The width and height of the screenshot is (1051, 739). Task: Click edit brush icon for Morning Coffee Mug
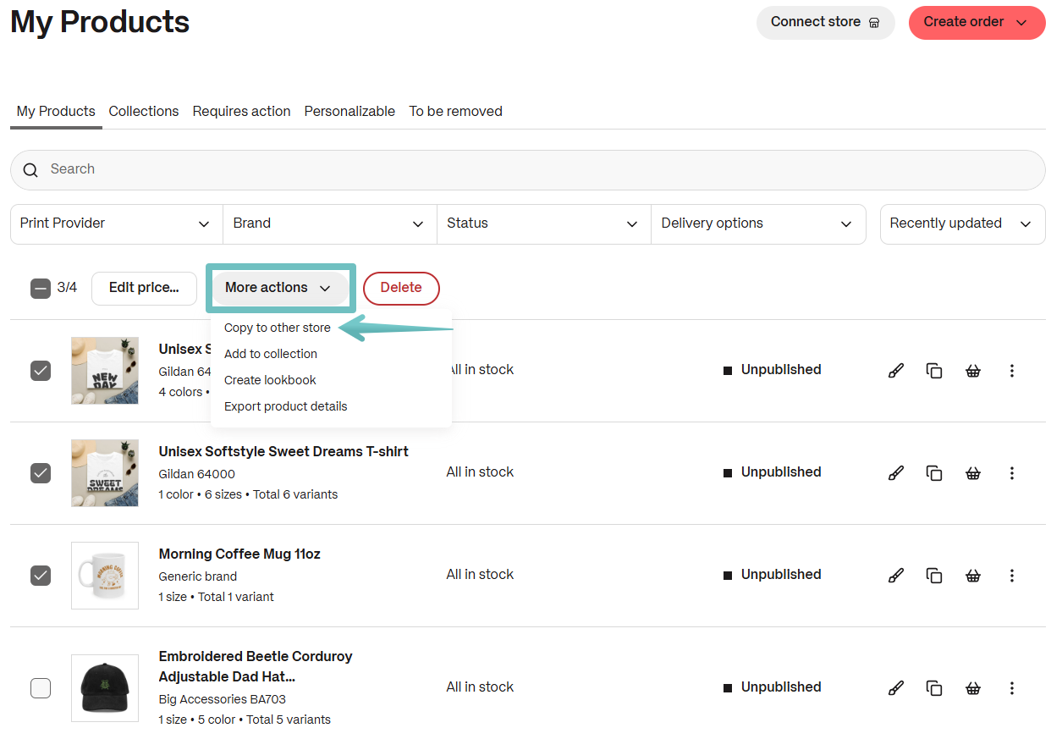895,576
